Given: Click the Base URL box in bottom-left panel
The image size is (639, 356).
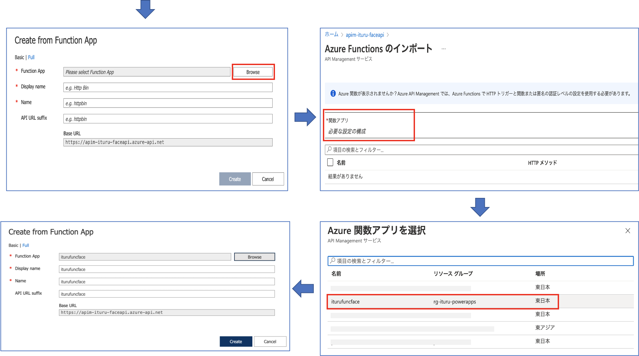Looking at the screenshot, I should 167,313.
